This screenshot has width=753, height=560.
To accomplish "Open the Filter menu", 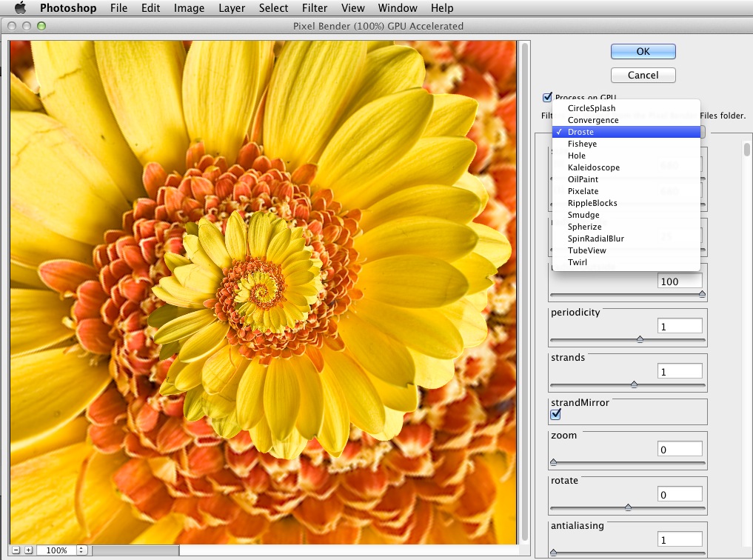I will pyautogui.click(x=315, y=8).
